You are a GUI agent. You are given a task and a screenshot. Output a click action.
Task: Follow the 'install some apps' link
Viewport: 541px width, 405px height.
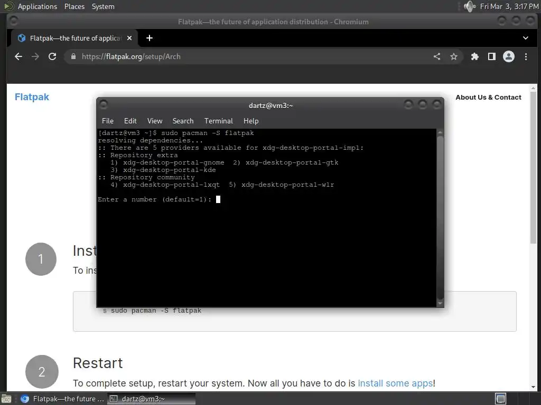[x=395, y=383]
